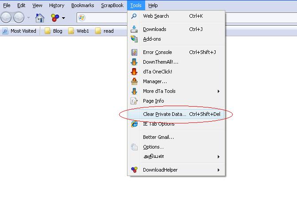This screenshot has height=218, width=297.
Task: Click the DownloadHelper menu icon
Action: click(x=134, y=170)
